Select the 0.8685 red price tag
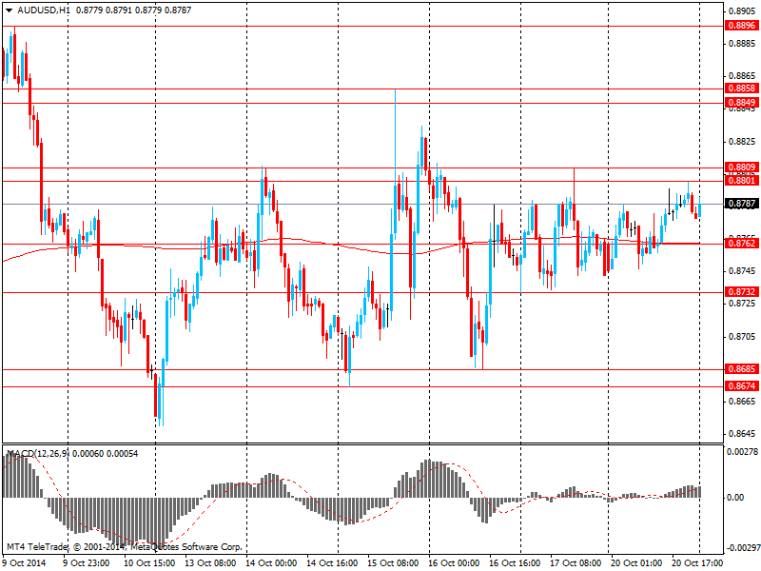The height and width of the screenshot is (571, 761). click(x=741, y=369)
